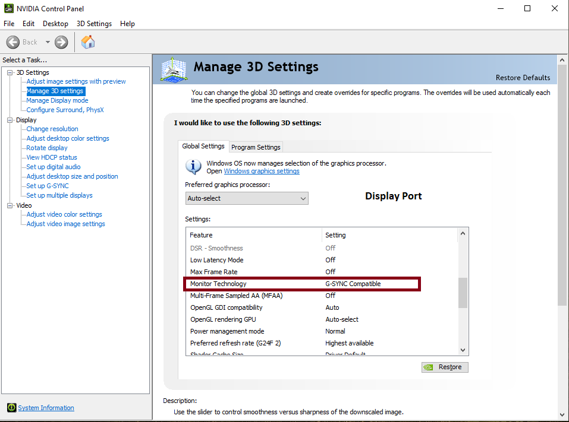This screenshot has height=422, width=569.
Task: Open the 3D Settings menu
Action: (94, 24)
